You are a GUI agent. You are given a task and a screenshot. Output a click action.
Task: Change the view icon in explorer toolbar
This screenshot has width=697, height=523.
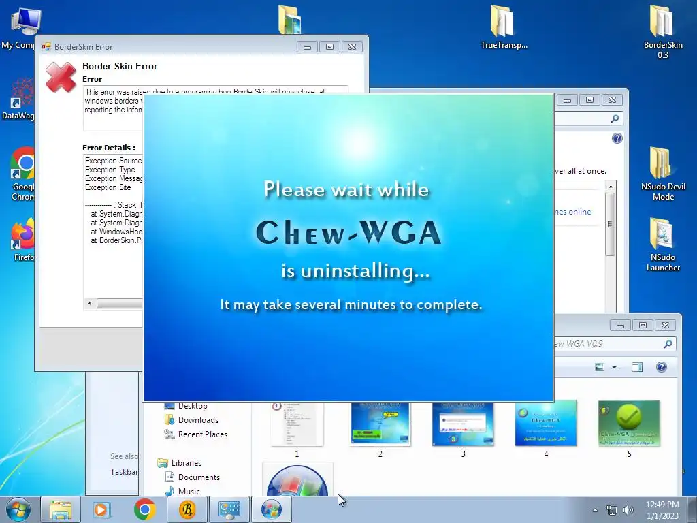[600, 367]
